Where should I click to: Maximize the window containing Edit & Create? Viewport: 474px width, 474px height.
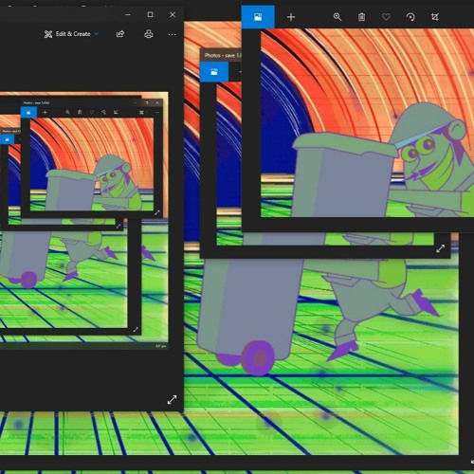[x=150, y=14]
